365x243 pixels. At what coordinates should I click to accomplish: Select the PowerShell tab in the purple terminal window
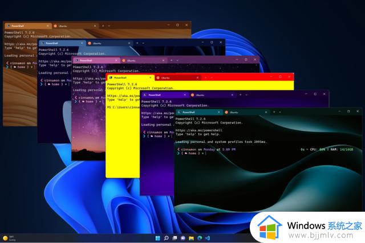(x=165, y=95)
